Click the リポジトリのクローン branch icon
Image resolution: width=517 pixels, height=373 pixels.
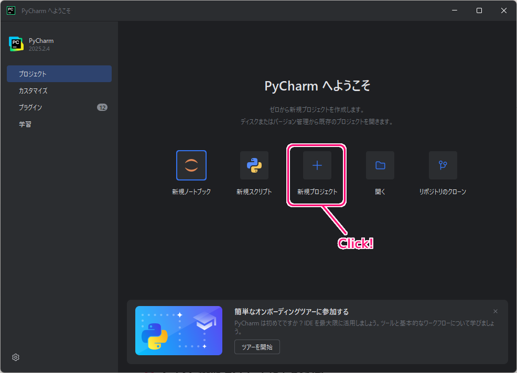pos(443,165)
